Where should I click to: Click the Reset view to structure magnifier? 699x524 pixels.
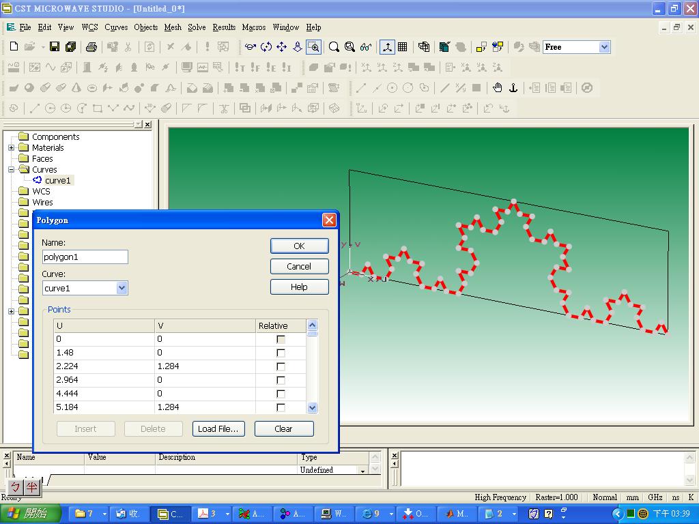349,46
